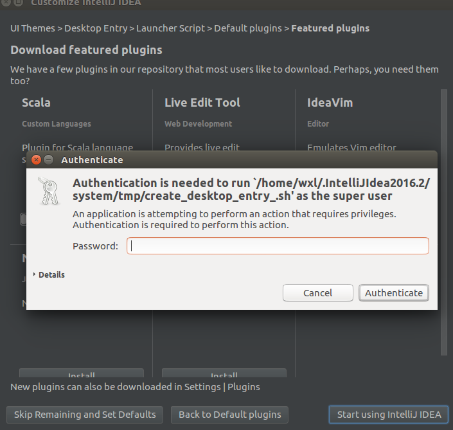
Task: Expand the Details section
Action: 49,274
